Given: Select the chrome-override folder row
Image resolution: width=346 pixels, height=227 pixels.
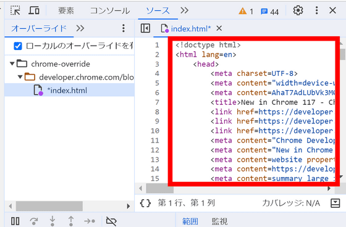Looking at the screenshot, I should [69, 64].
